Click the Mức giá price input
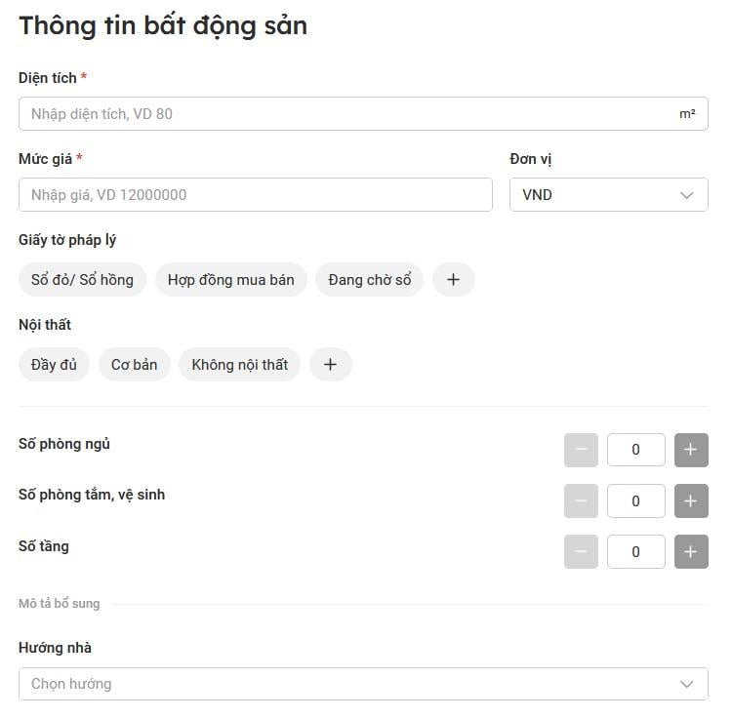 (x=255, y=195)
